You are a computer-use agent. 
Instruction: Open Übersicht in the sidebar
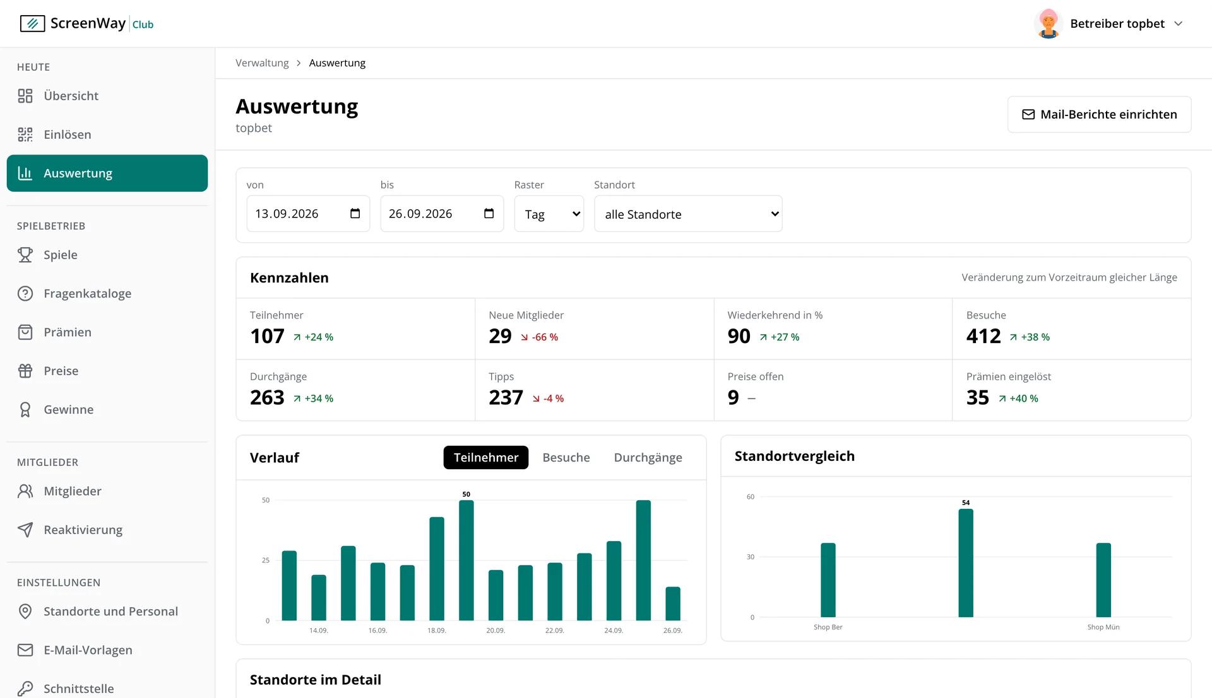(x=107, y=96)
